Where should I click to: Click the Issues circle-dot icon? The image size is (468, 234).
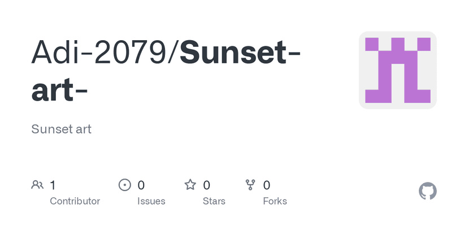coord(124,185)
